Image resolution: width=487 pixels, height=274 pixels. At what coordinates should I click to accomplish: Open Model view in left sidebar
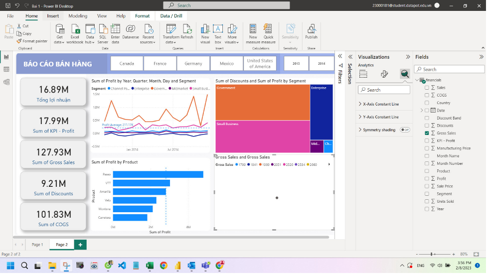coord(6,82)
